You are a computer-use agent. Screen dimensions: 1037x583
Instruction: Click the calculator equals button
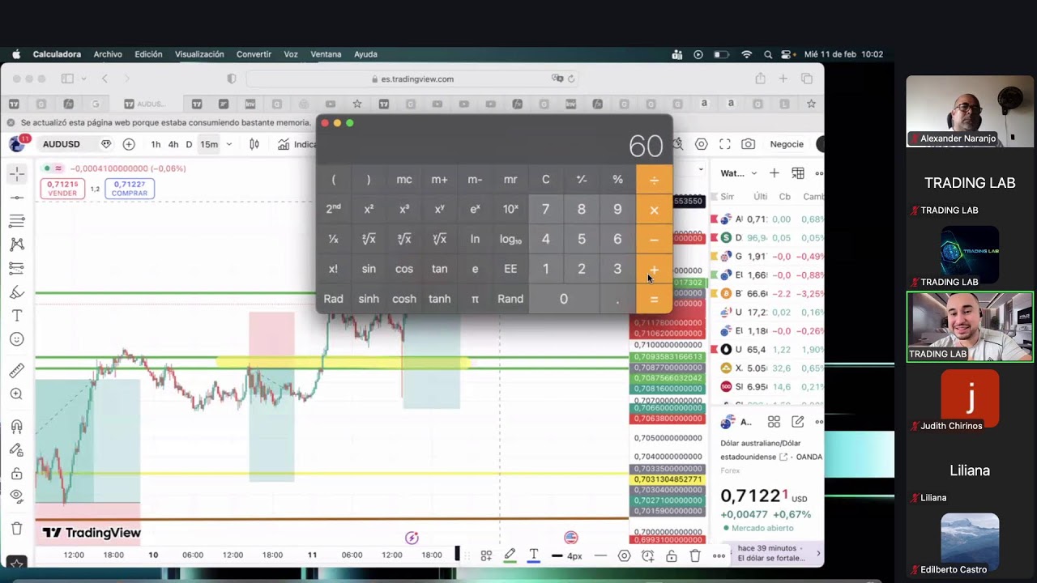pos(654,299)
